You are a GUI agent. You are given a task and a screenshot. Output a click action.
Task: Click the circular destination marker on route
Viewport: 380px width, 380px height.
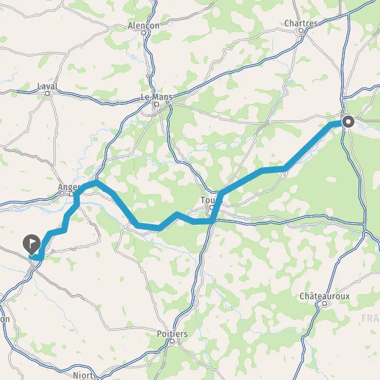pos(348,122)
